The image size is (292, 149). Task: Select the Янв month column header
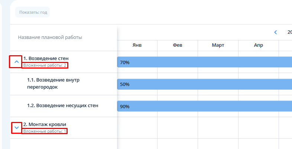pyautogui.click(x=137, y=45)
